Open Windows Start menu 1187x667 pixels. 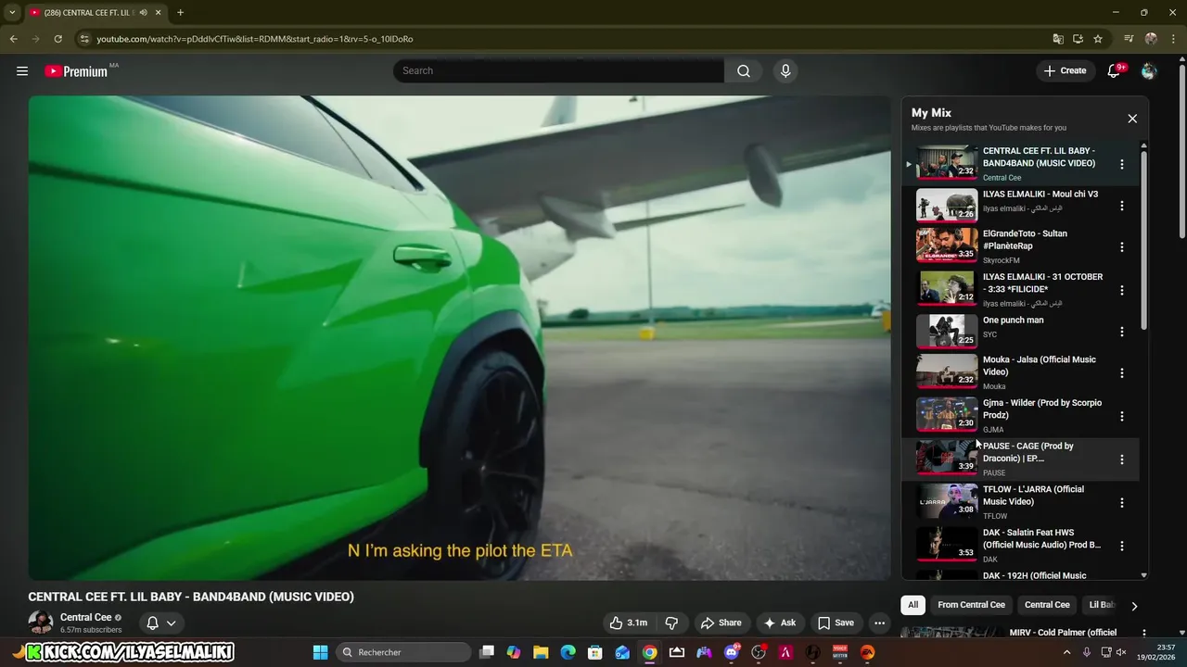click(x=320, y=652)
